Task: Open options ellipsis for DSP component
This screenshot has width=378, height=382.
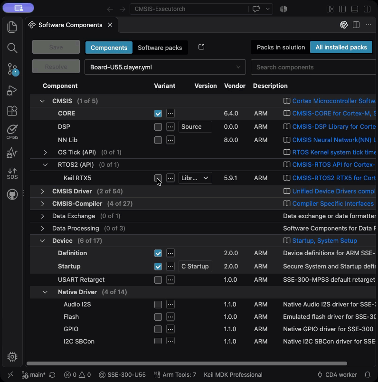Action: coord(170,127)
